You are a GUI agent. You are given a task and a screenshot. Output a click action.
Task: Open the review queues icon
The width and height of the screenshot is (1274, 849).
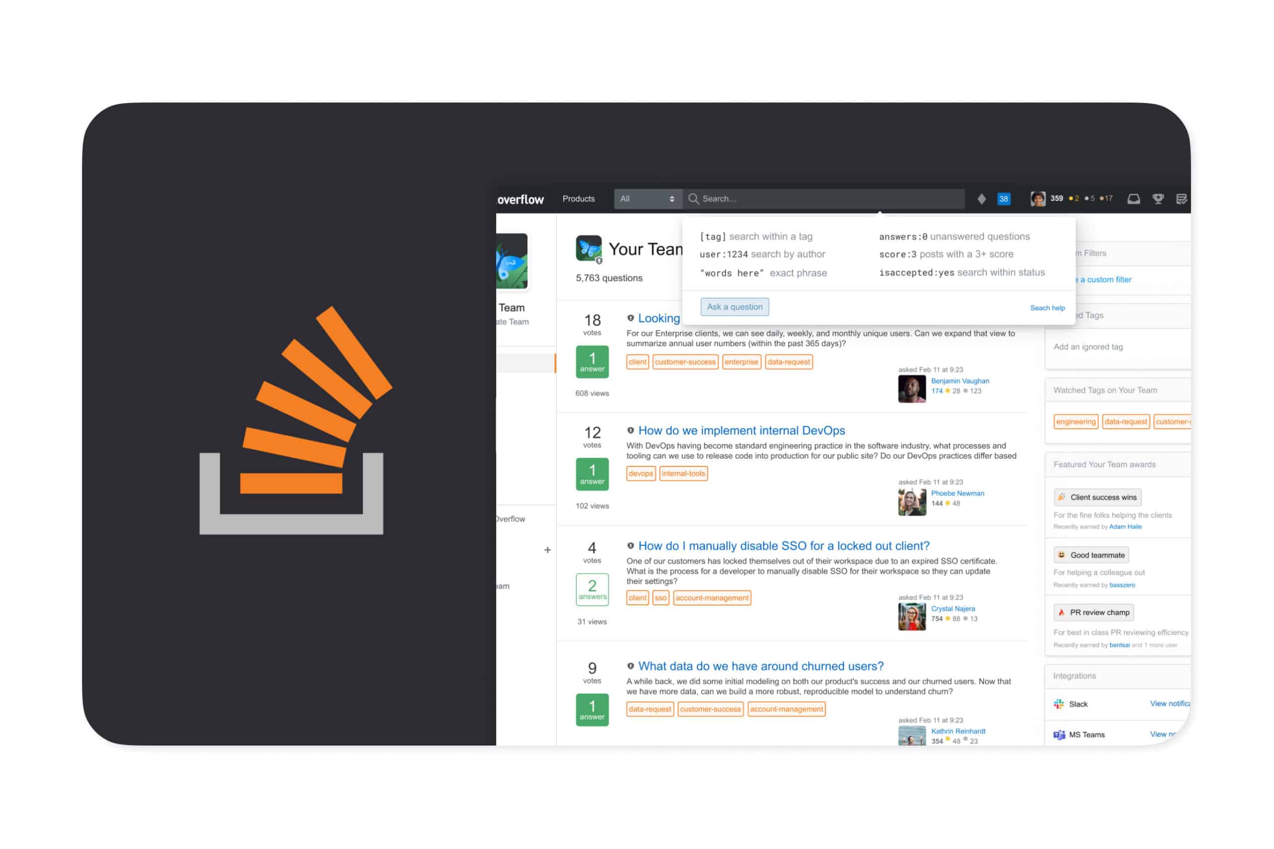click(x=1182, y=199)
